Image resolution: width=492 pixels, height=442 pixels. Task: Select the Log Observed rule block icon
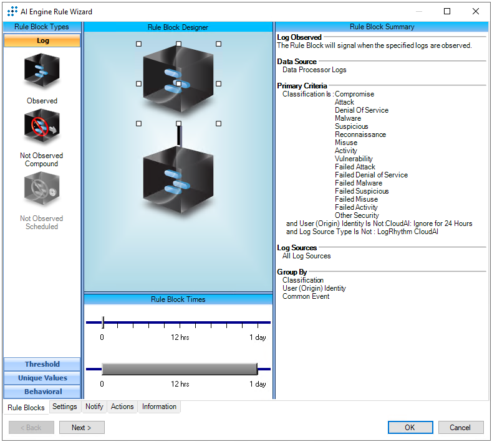coord(42,72)
